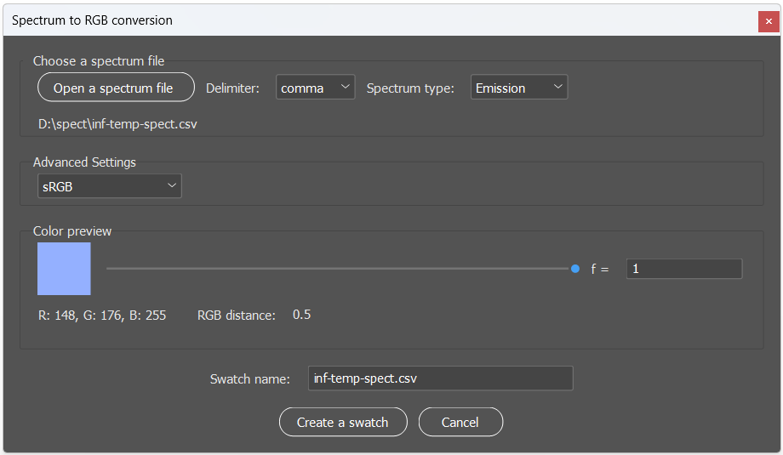Click the file path D:\spect\inf-temp-spect.csv

tap(117, 123)
